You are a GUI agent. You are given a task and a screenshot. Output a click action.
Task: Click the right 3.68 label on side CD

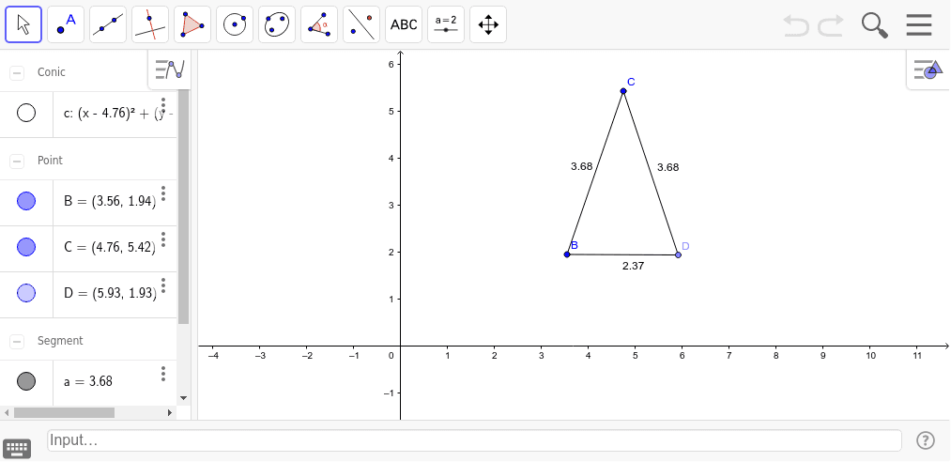coord(668,167)
